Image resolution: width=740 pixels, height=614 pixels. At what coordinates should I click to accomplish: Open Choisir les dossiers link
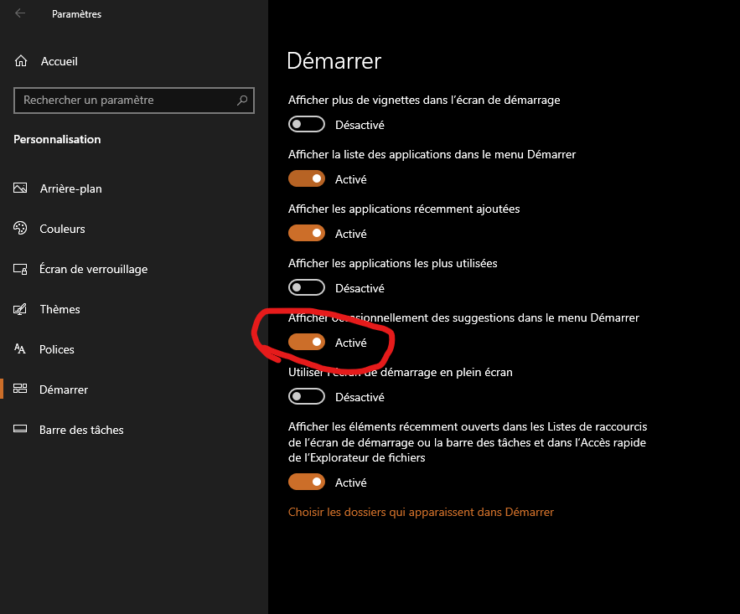[x=421, y=512]
